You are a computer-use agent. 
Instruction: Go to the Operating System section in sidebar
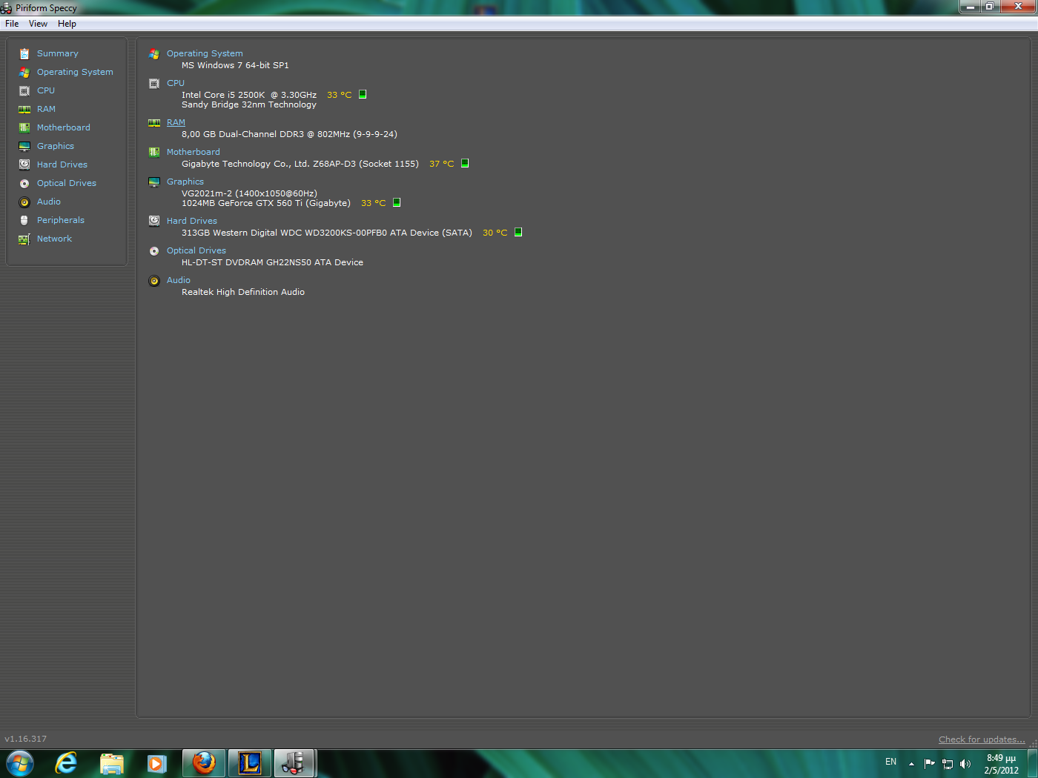pos(75,72)
